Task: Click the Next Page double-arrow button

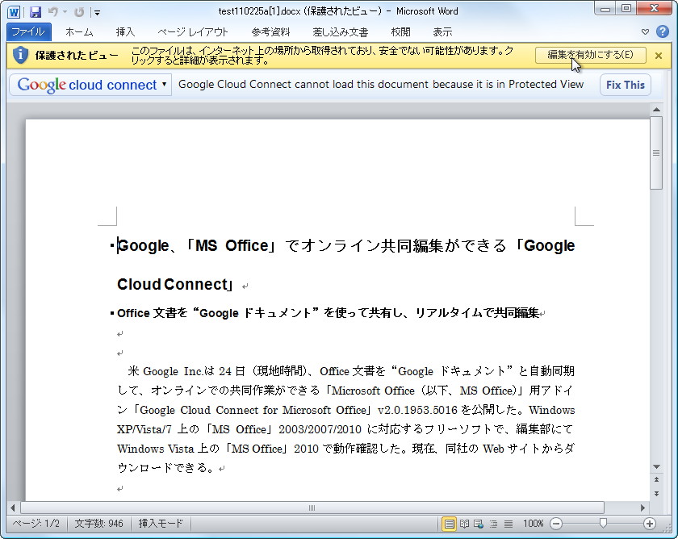Action: [x=656, y=494]
